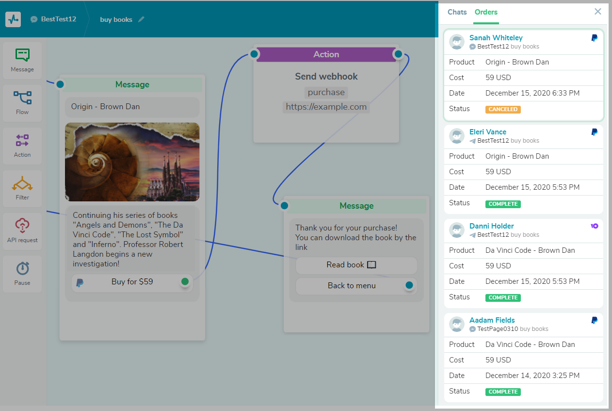The height and width of the screenshot is (411, 612).
Task: Click the Read book button
Action: (x=356, y=265)
